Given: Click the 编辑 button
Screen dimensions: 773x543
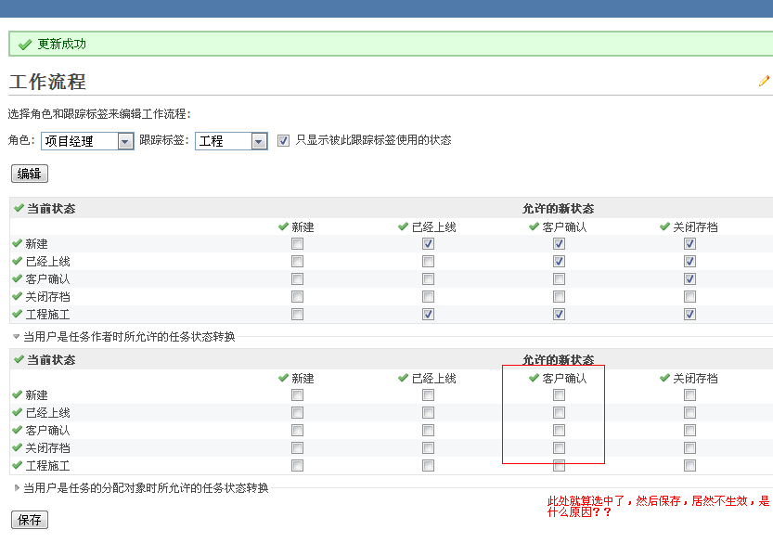Looking at the screenshot, I should click(30, 174).
